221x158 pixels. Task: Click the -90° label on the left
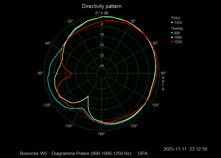coord(40,73)
